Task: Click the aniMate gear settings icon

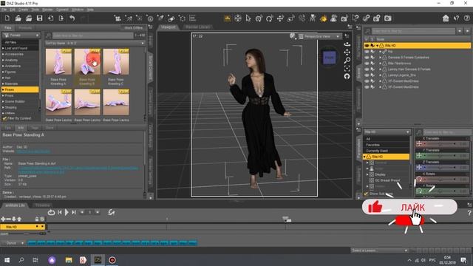Action: coord(42,219)
